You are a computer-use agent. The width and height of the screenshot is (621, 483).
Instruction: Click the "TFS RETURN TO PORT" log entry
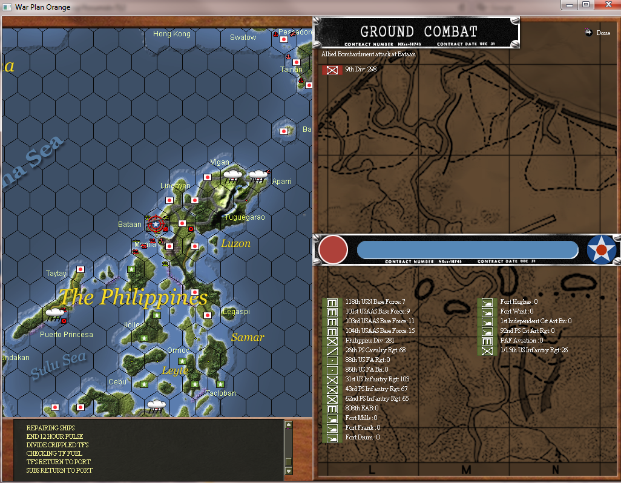click(58, 462)
